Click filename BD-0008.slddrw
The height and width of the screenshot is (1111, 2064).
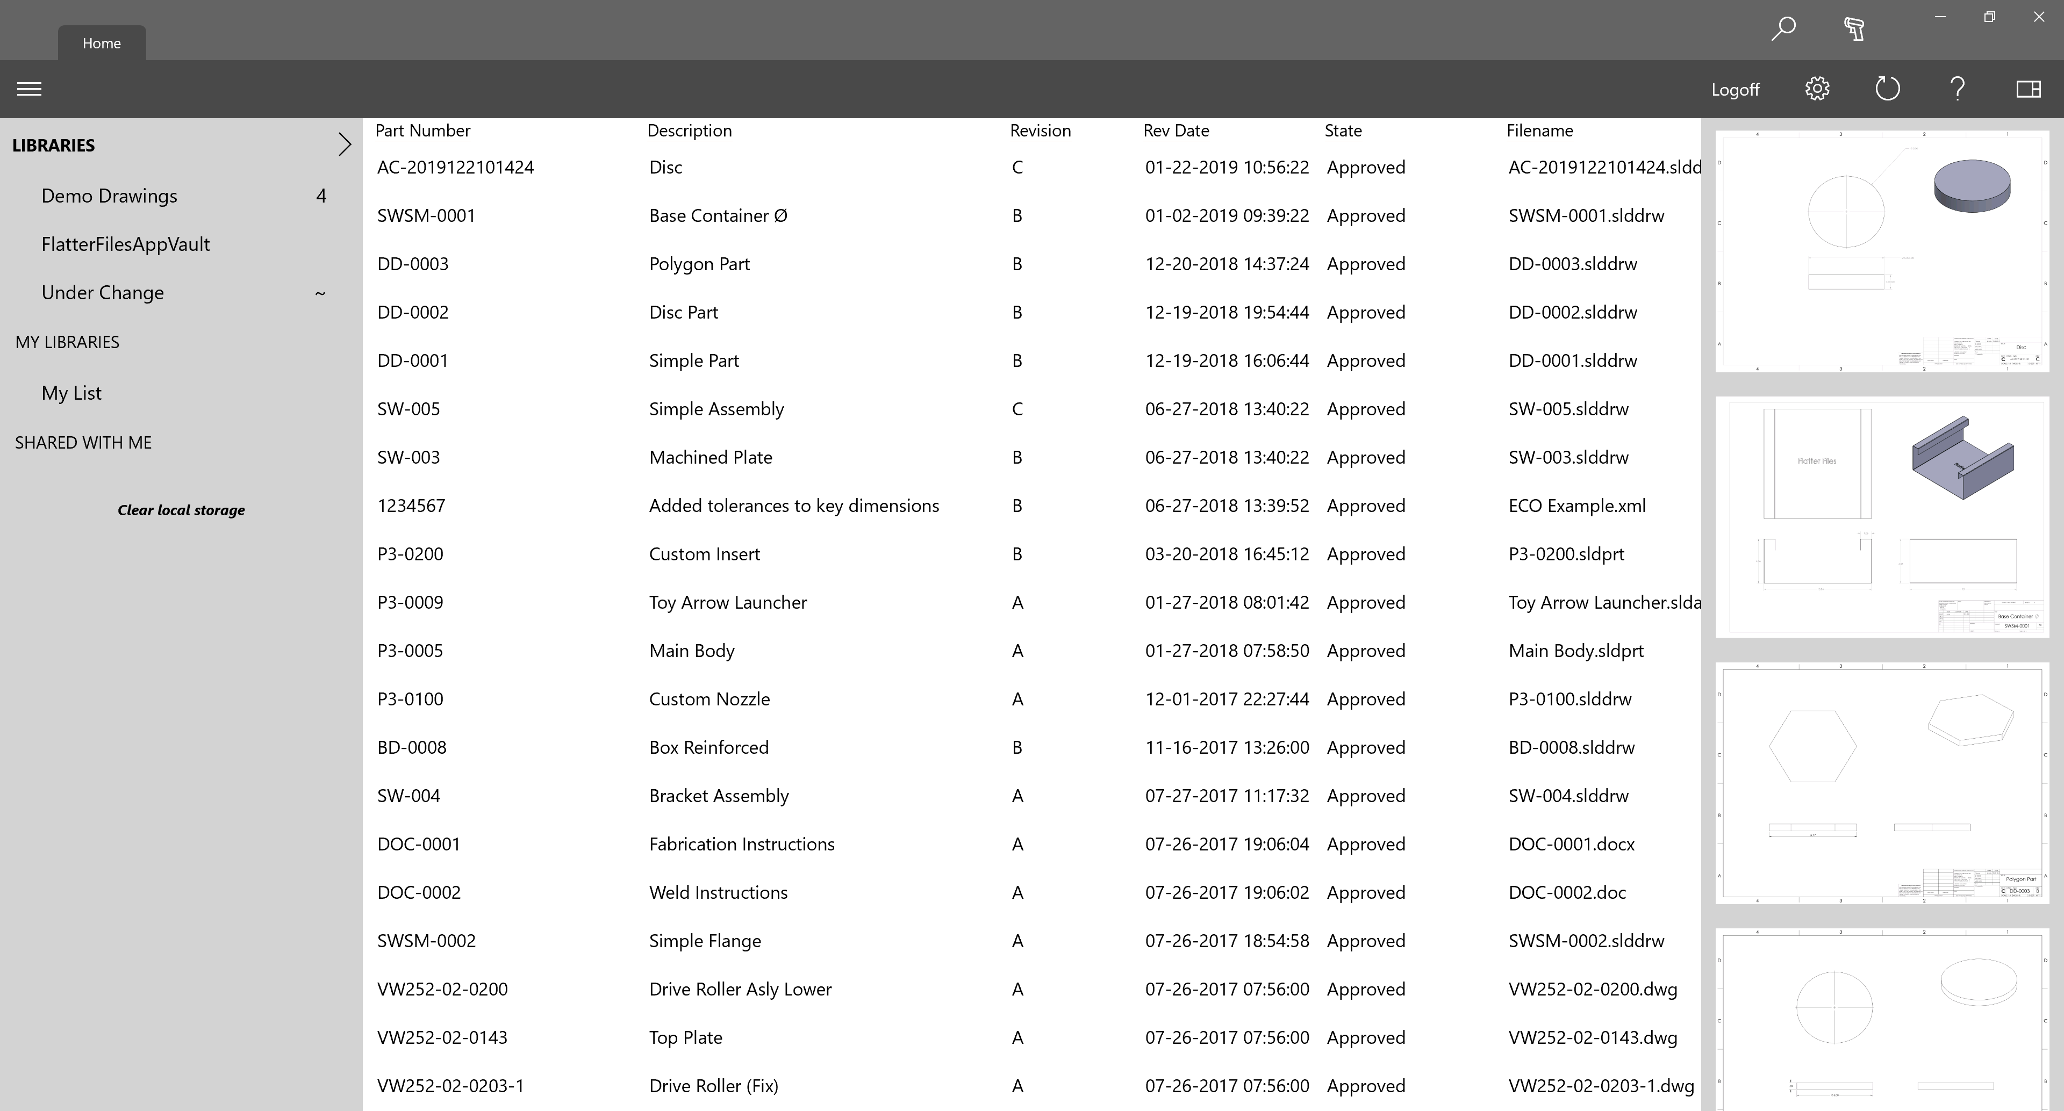click(1571, 747)
